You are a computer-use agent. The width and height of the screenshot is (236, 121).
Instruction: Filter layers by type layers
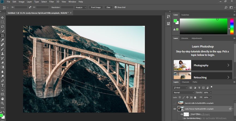pos(199,88)
